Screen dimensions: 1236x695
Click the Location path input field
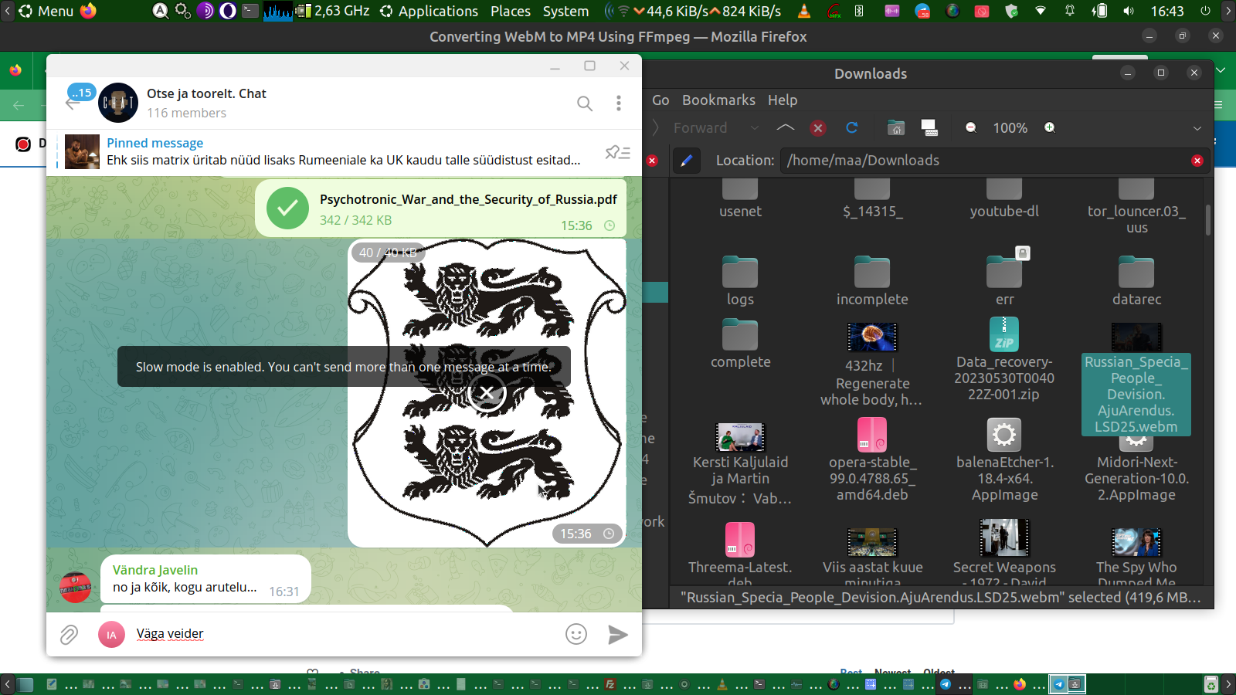click(x=981, y=161)
